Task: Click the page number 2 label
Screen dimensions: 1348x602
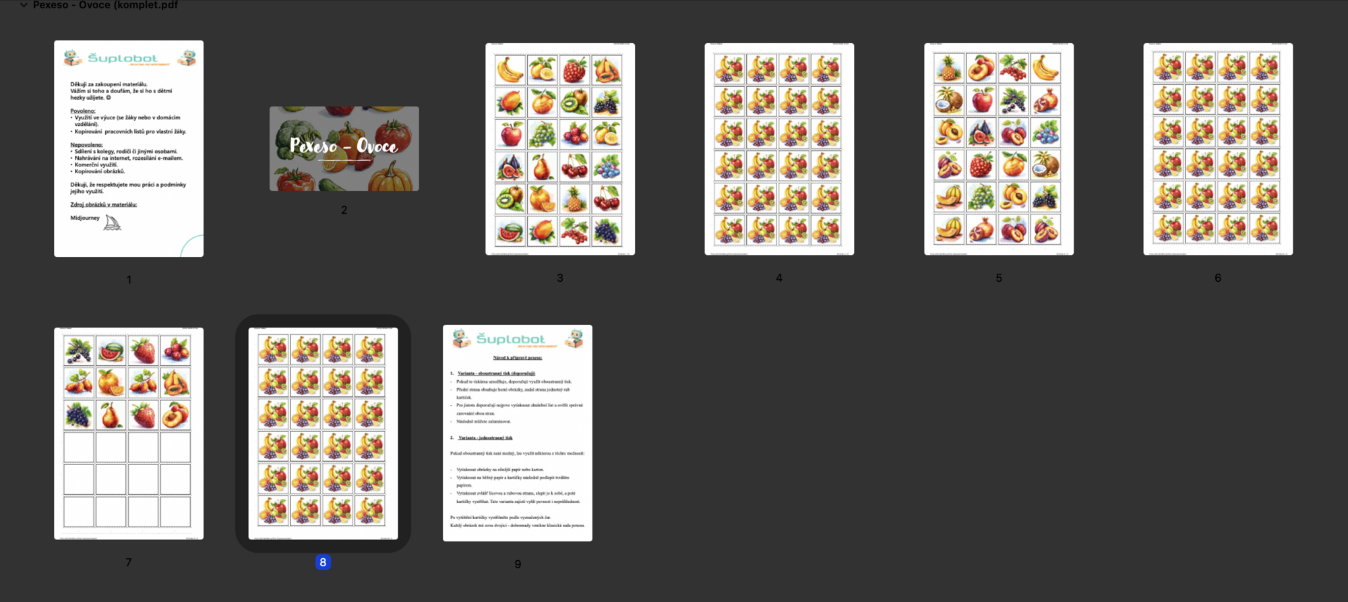Action: pos(344,210)
